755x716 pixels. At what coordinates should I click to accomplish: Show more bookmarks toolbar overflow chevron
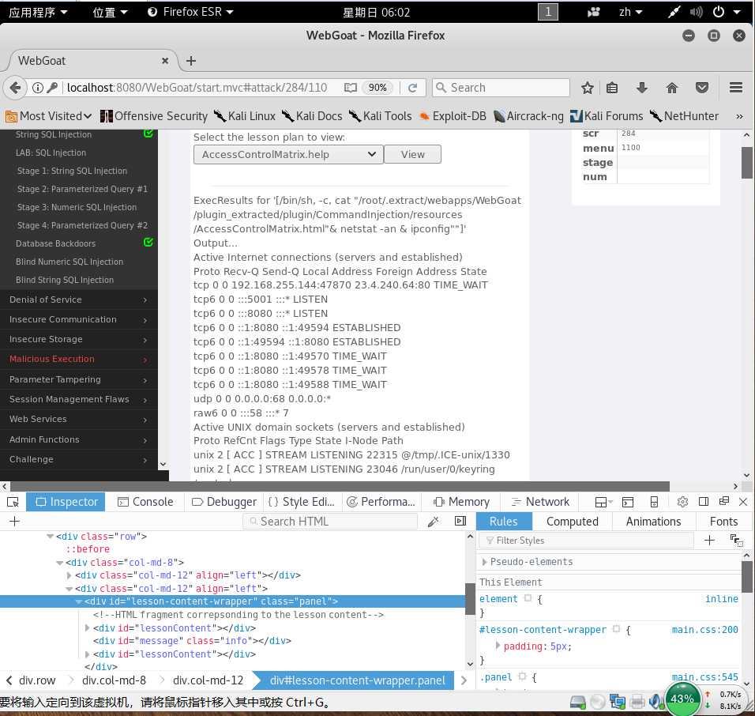[739, 117]
